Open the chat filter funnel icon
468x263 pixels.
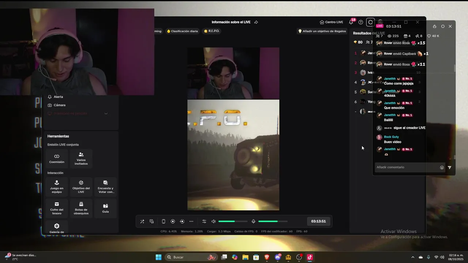pyautogui.click(x=449, y=168)
